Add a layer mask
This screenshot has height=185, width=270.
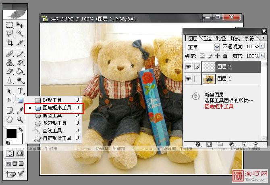click(x=209, y=144)
